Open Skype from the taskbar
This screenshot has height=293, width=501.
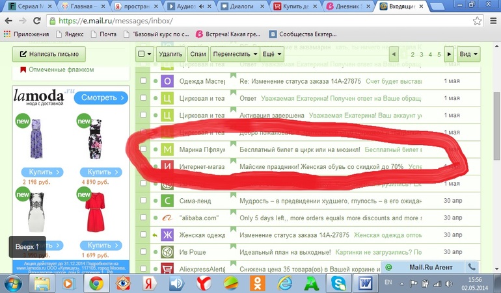coord(339,283)
